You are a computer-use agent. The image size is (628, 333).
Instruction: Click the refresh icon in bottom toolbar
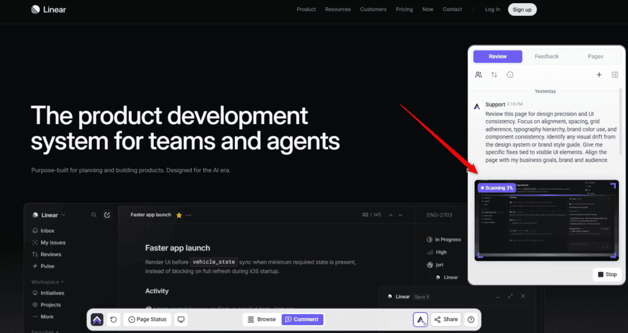click(113, 320)
